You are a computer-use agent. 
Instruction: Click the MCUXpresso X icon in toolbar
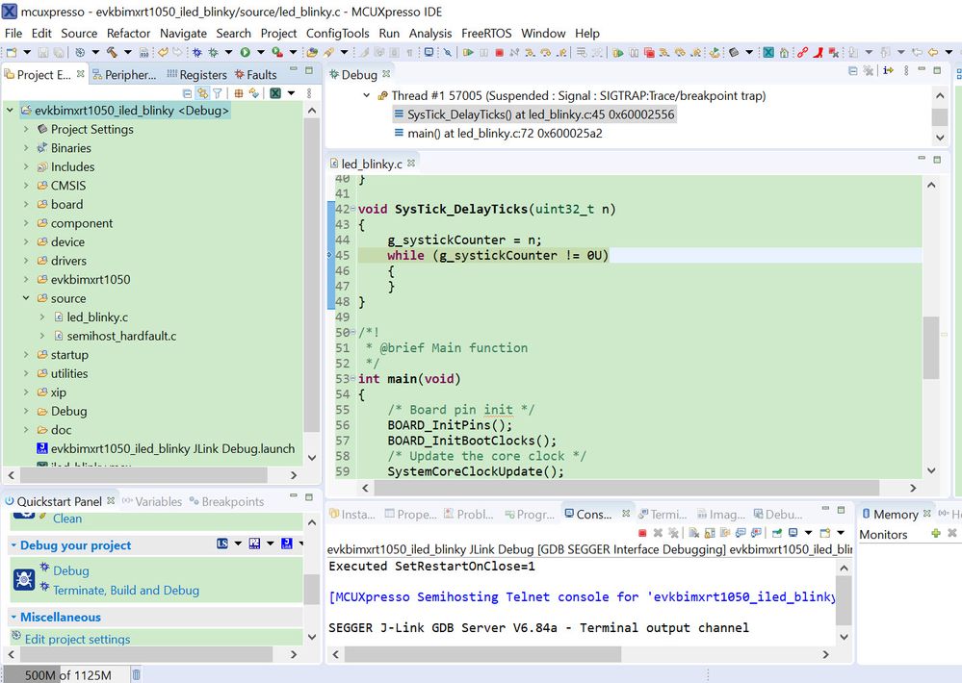(768, 52)
